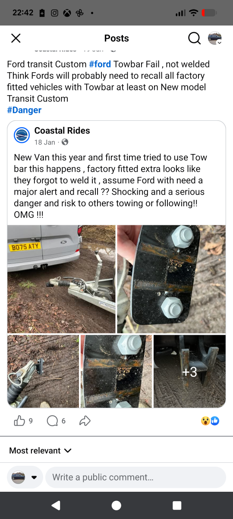Image resolution: width=233 pixels, height=519 pixels.
Task: Open the Coastal Rides page name
Action: (62, 130)
